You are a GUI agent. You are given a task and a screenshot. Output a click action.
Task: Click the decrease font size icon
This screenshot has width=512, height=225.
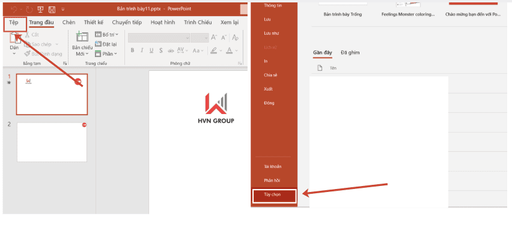pos(224,37)
